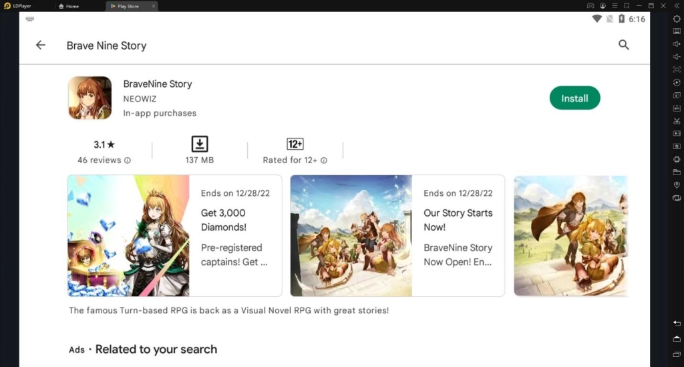Open the synchronizer sidebar icon
This screenshot has height=367, width=684.
coord(677,146)
